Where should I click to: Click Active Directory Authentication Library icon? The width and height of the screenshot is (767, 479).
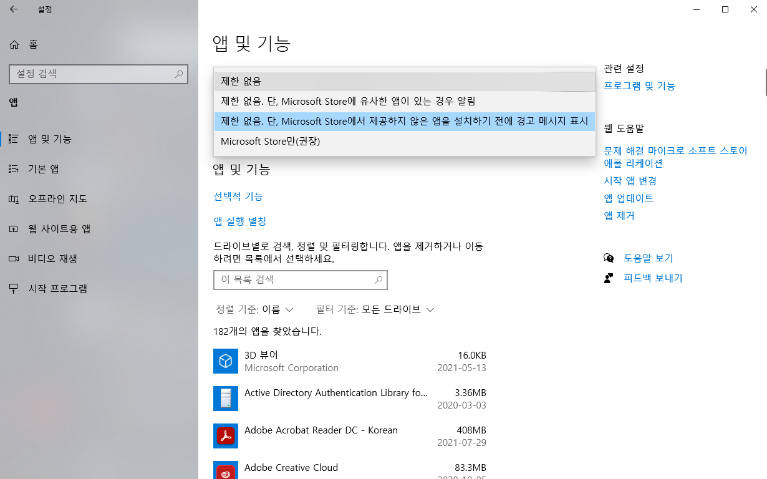(x=226, y=399)
